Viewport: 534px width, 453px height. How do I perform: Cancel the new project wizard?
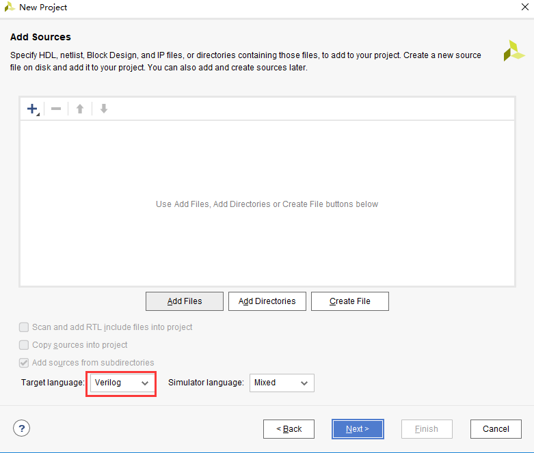496,429
